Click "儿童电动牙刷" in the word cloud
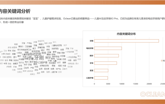 click(x=57, y=45)
